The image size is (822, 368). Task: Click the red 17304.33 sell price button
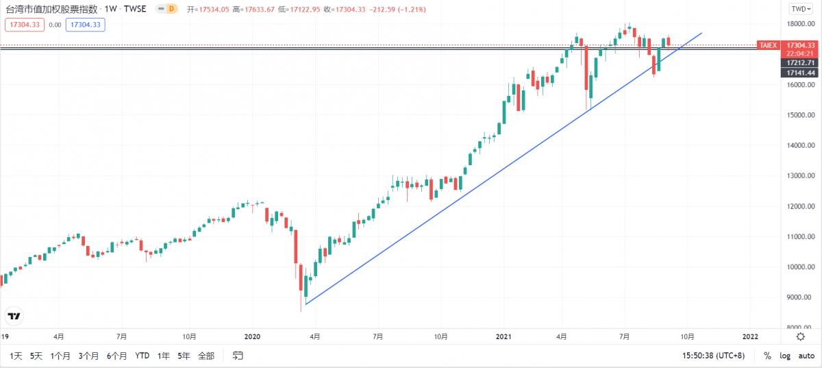pyautogui.click(x=24, y=25)
